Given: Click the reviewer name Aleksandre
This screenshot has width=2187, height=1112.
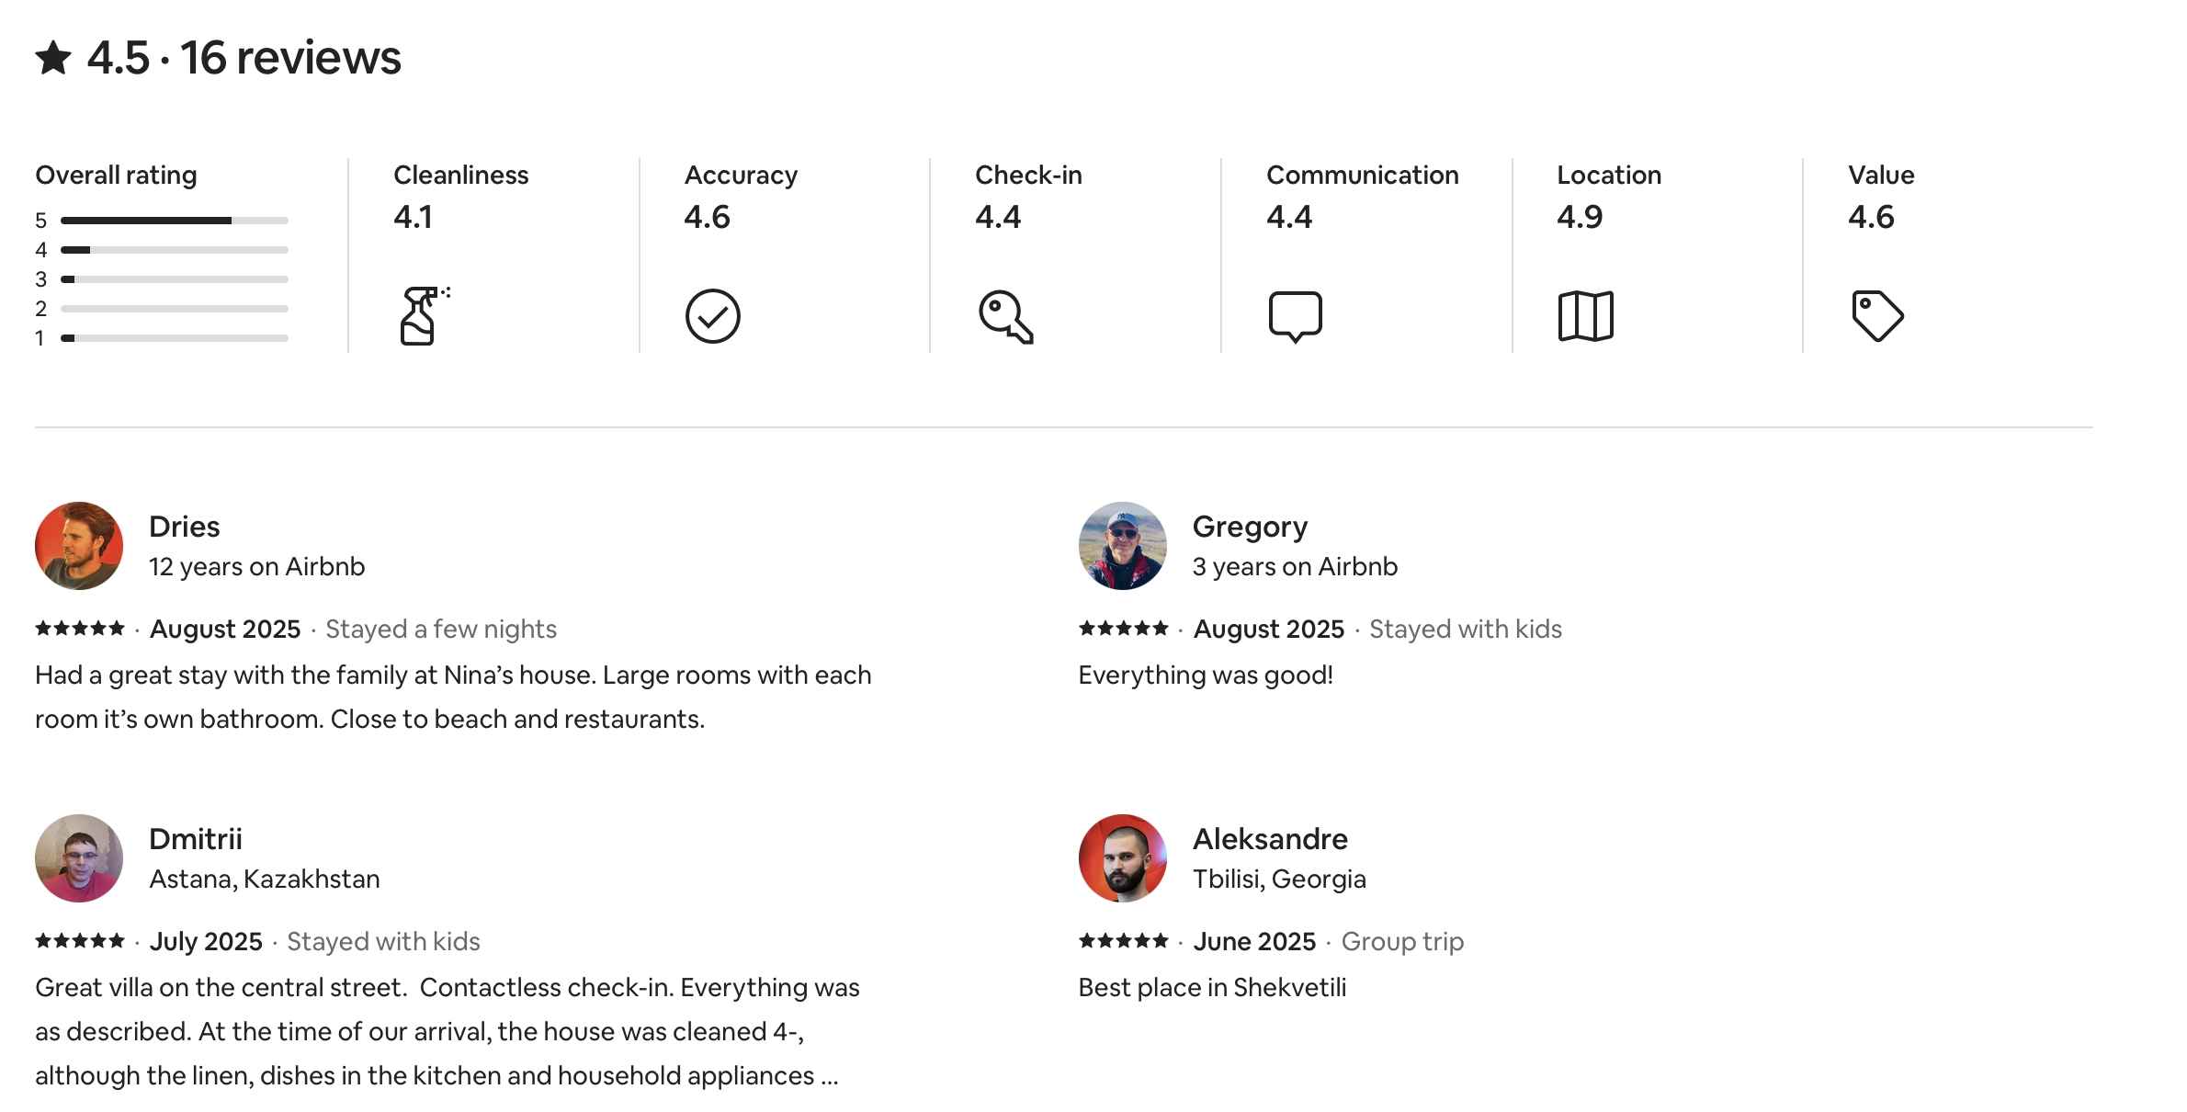Looking at the screenshot, I should tap(1270, 839).
